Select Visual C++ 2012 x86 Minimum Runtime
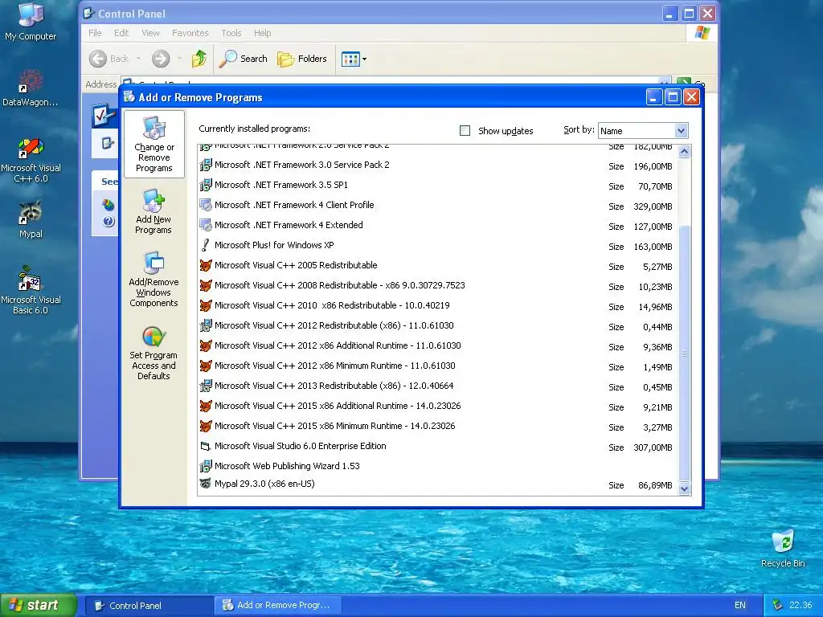This screenshot has width=823, height=617. [x=437, y=366]
